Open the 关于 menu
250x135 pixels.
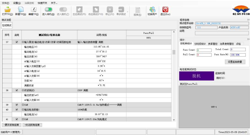[54, 3]
